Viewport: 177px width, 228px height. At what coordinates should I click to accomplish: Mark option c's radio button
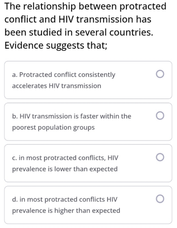(160, 157)
